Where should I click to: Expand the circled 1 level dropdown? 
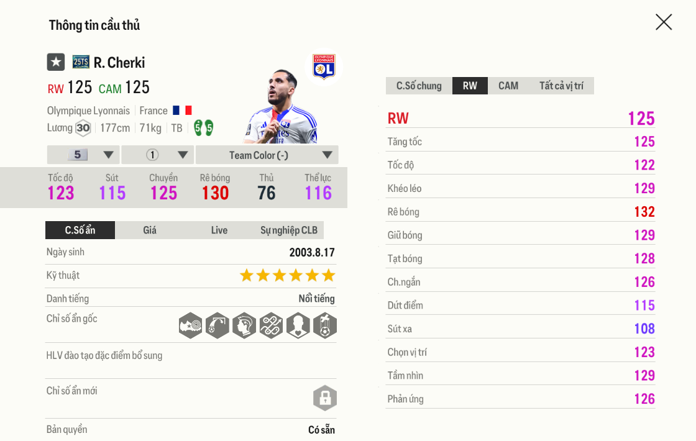click(x=158, y=155)
